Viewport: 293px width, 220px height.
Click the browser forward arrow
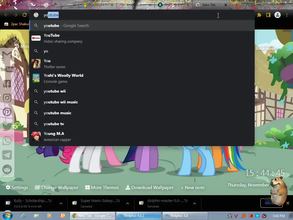[15, 15]
